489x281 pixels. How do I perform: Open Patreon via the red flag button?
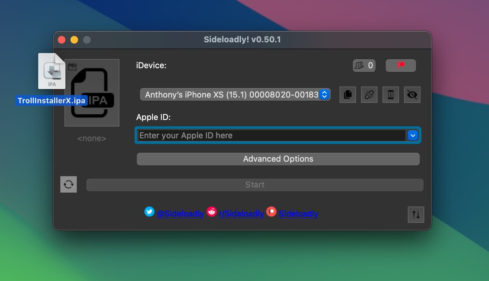[401, 65]
